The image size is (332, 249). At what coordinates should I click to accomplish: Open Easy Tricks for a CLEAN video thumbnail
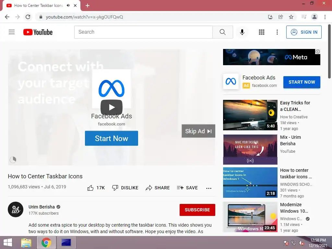(250, 115)
